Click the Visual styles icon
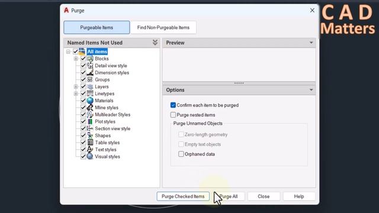 (x=90, y=156)
